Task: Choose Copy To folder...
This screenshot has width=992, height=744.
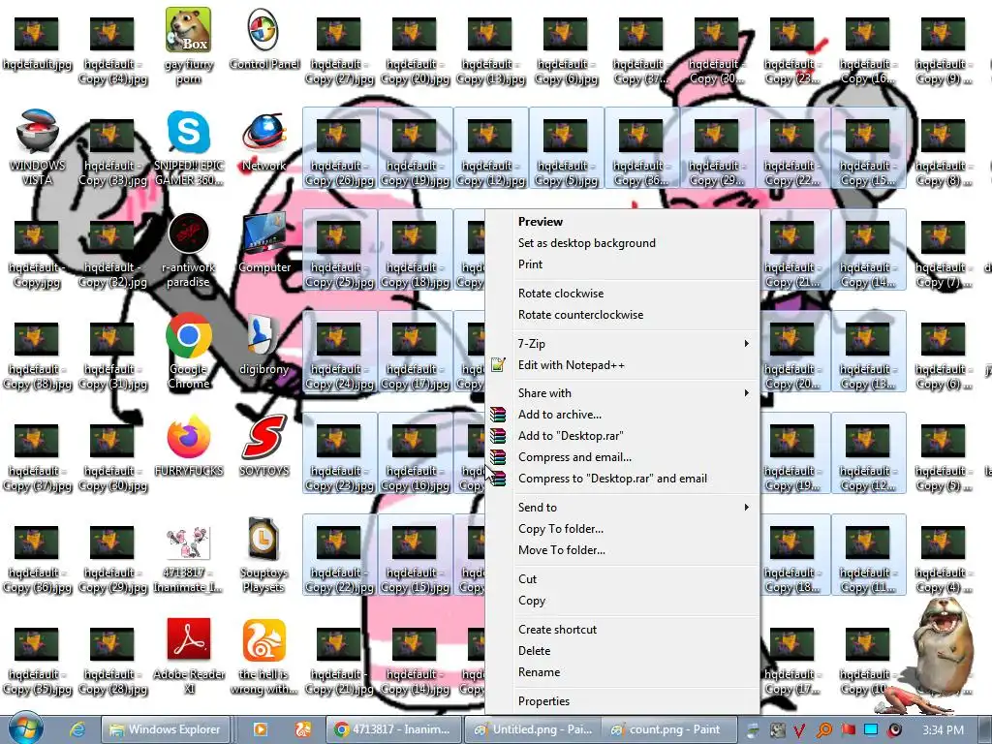Action: point(623,529)
